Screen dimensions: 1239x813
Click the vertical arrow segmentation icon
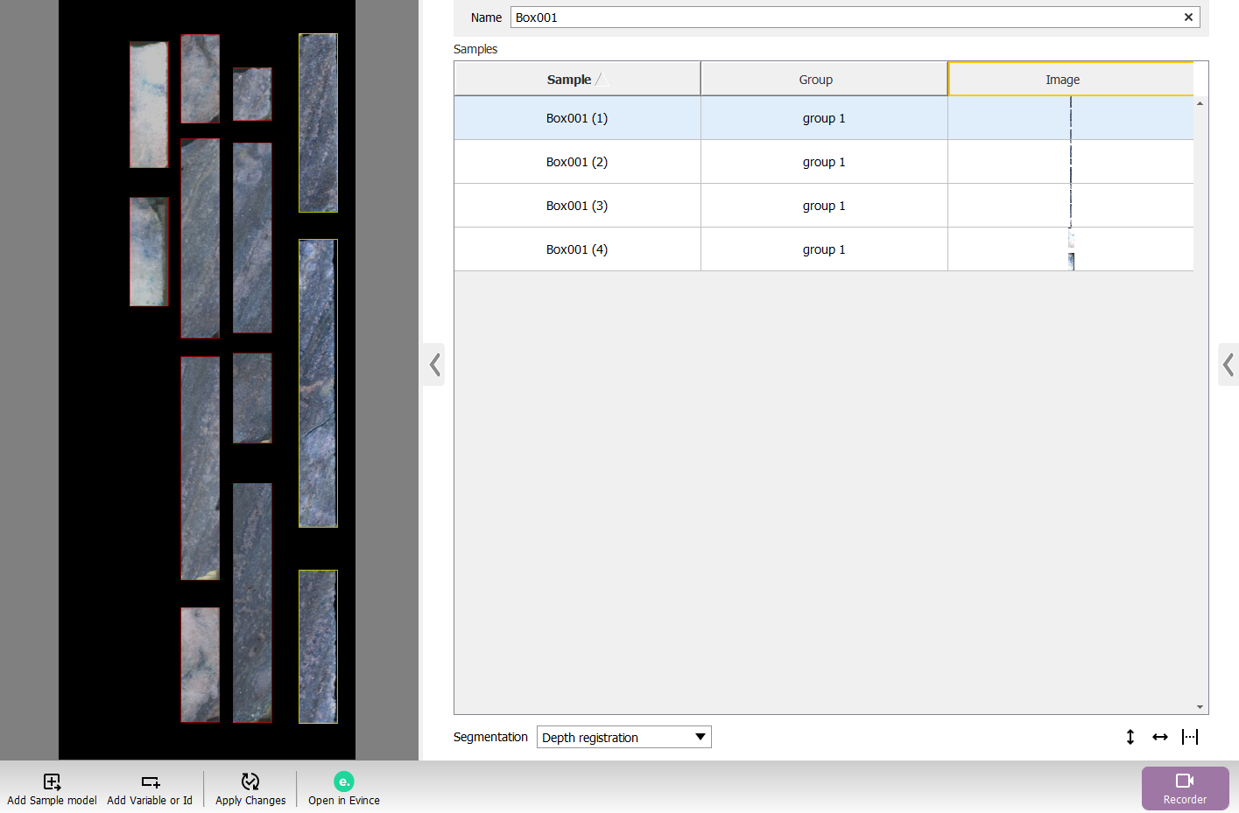(1130, 737)
